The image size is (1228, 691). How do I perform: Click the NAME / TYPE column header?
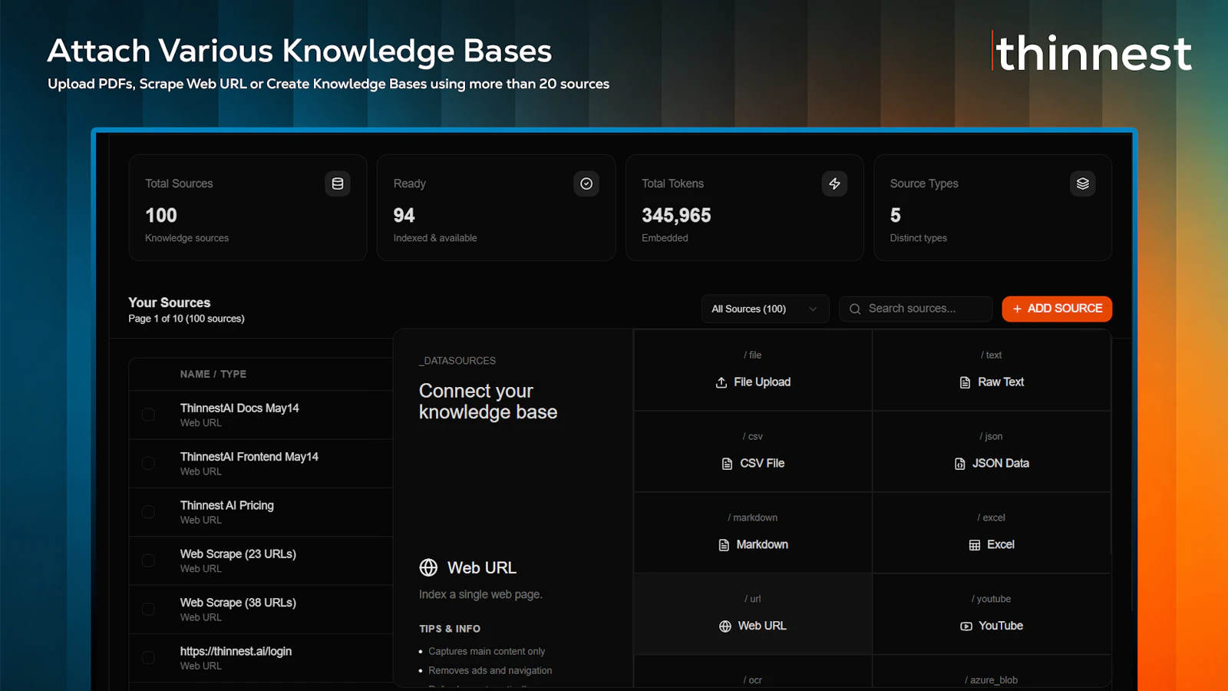coord(213,374)
